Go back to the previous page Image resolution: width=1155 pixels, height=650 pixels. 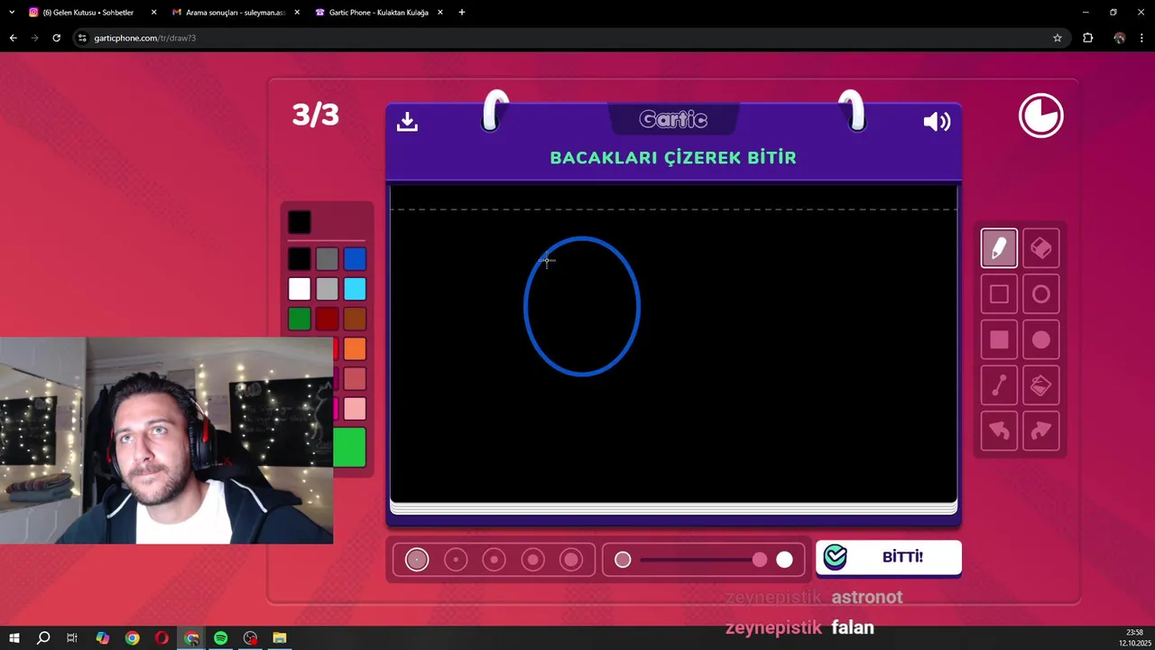13,38
